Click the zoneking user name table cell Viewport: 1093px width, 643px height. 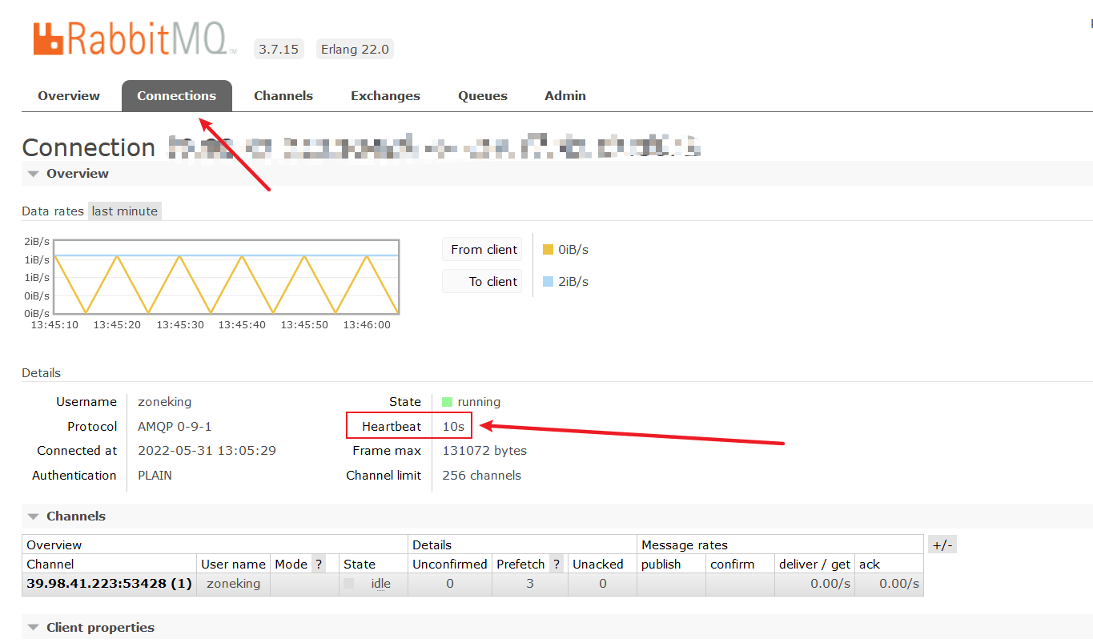(x=234, y=584)
